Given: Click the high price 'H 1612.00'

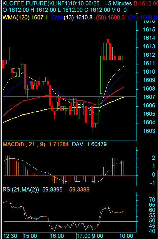Looking at the screenshot, I should point(43,10).
